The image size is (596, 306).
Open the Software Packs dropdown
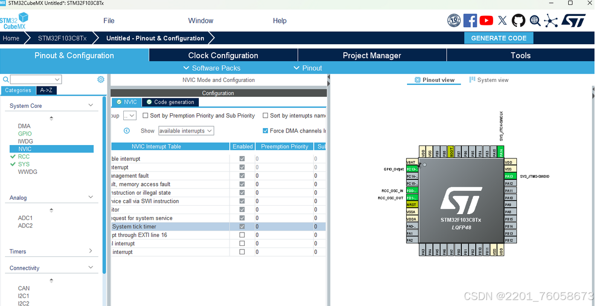[x=212, y=68]
